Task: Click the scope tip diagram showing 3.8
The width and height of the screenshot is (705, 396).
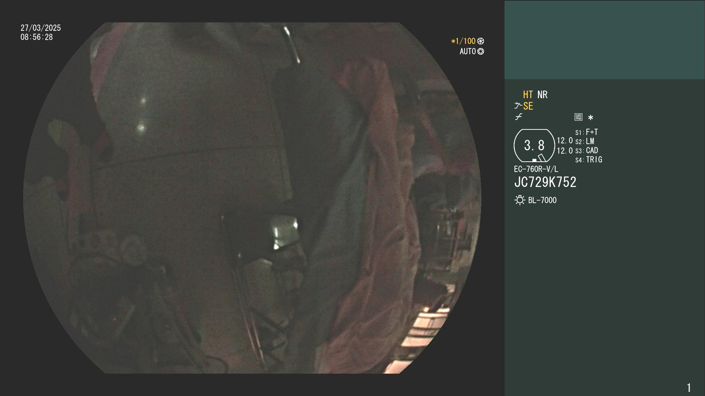Action: (534, 146)
